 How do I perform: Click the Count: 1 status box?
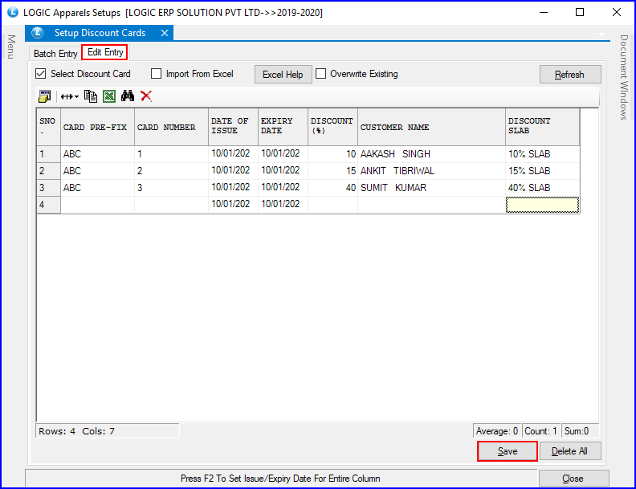click(x=540, y=431)
